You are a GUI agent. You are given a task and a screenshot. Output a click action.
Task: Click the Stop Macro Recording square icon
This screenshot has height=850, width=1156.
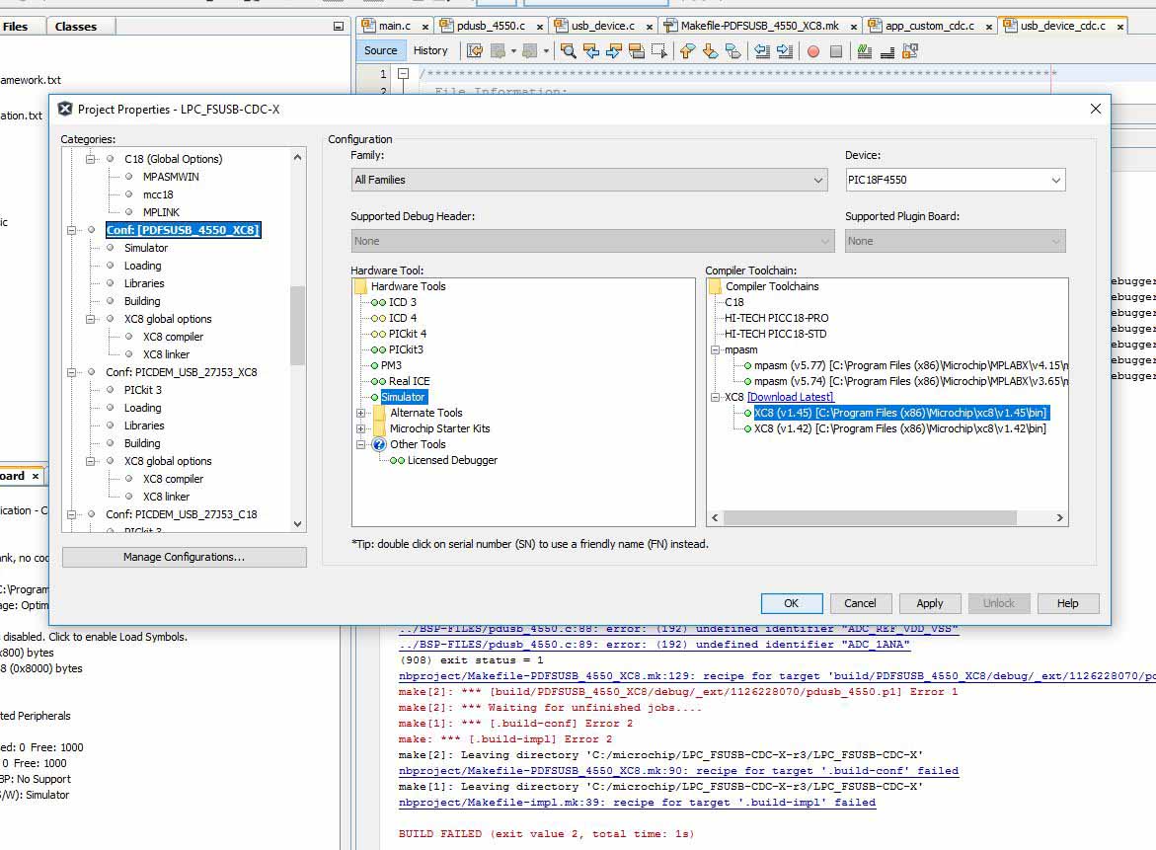(836, 51)
